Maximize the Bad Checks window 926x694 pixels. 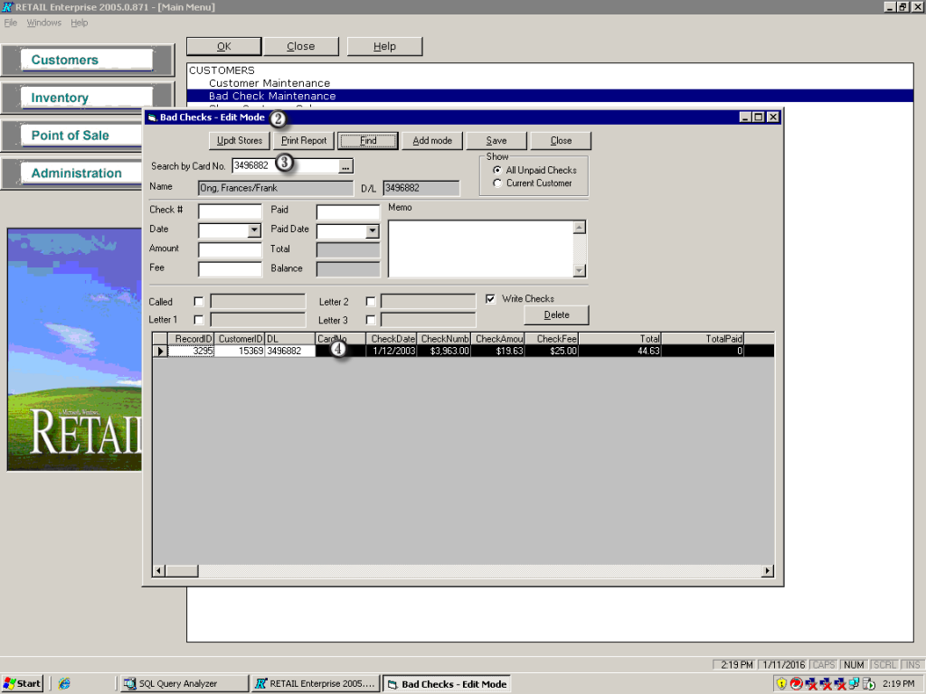click(x=759, y=117)
